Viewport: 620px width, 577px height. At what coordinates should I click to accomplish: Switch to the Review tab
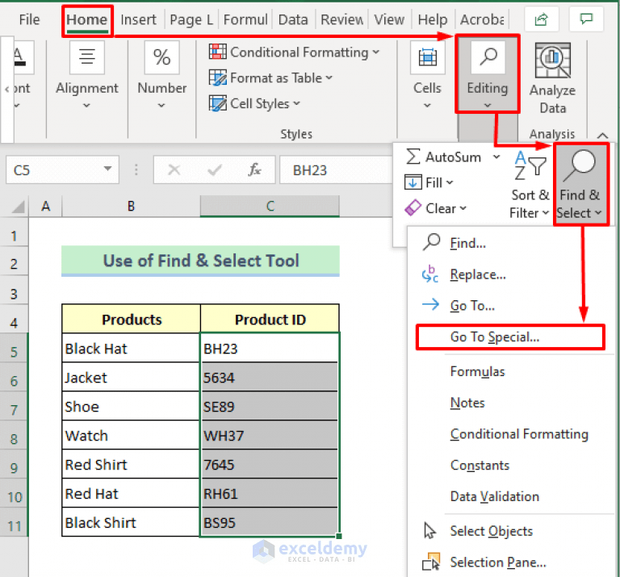tap(341, 19)
